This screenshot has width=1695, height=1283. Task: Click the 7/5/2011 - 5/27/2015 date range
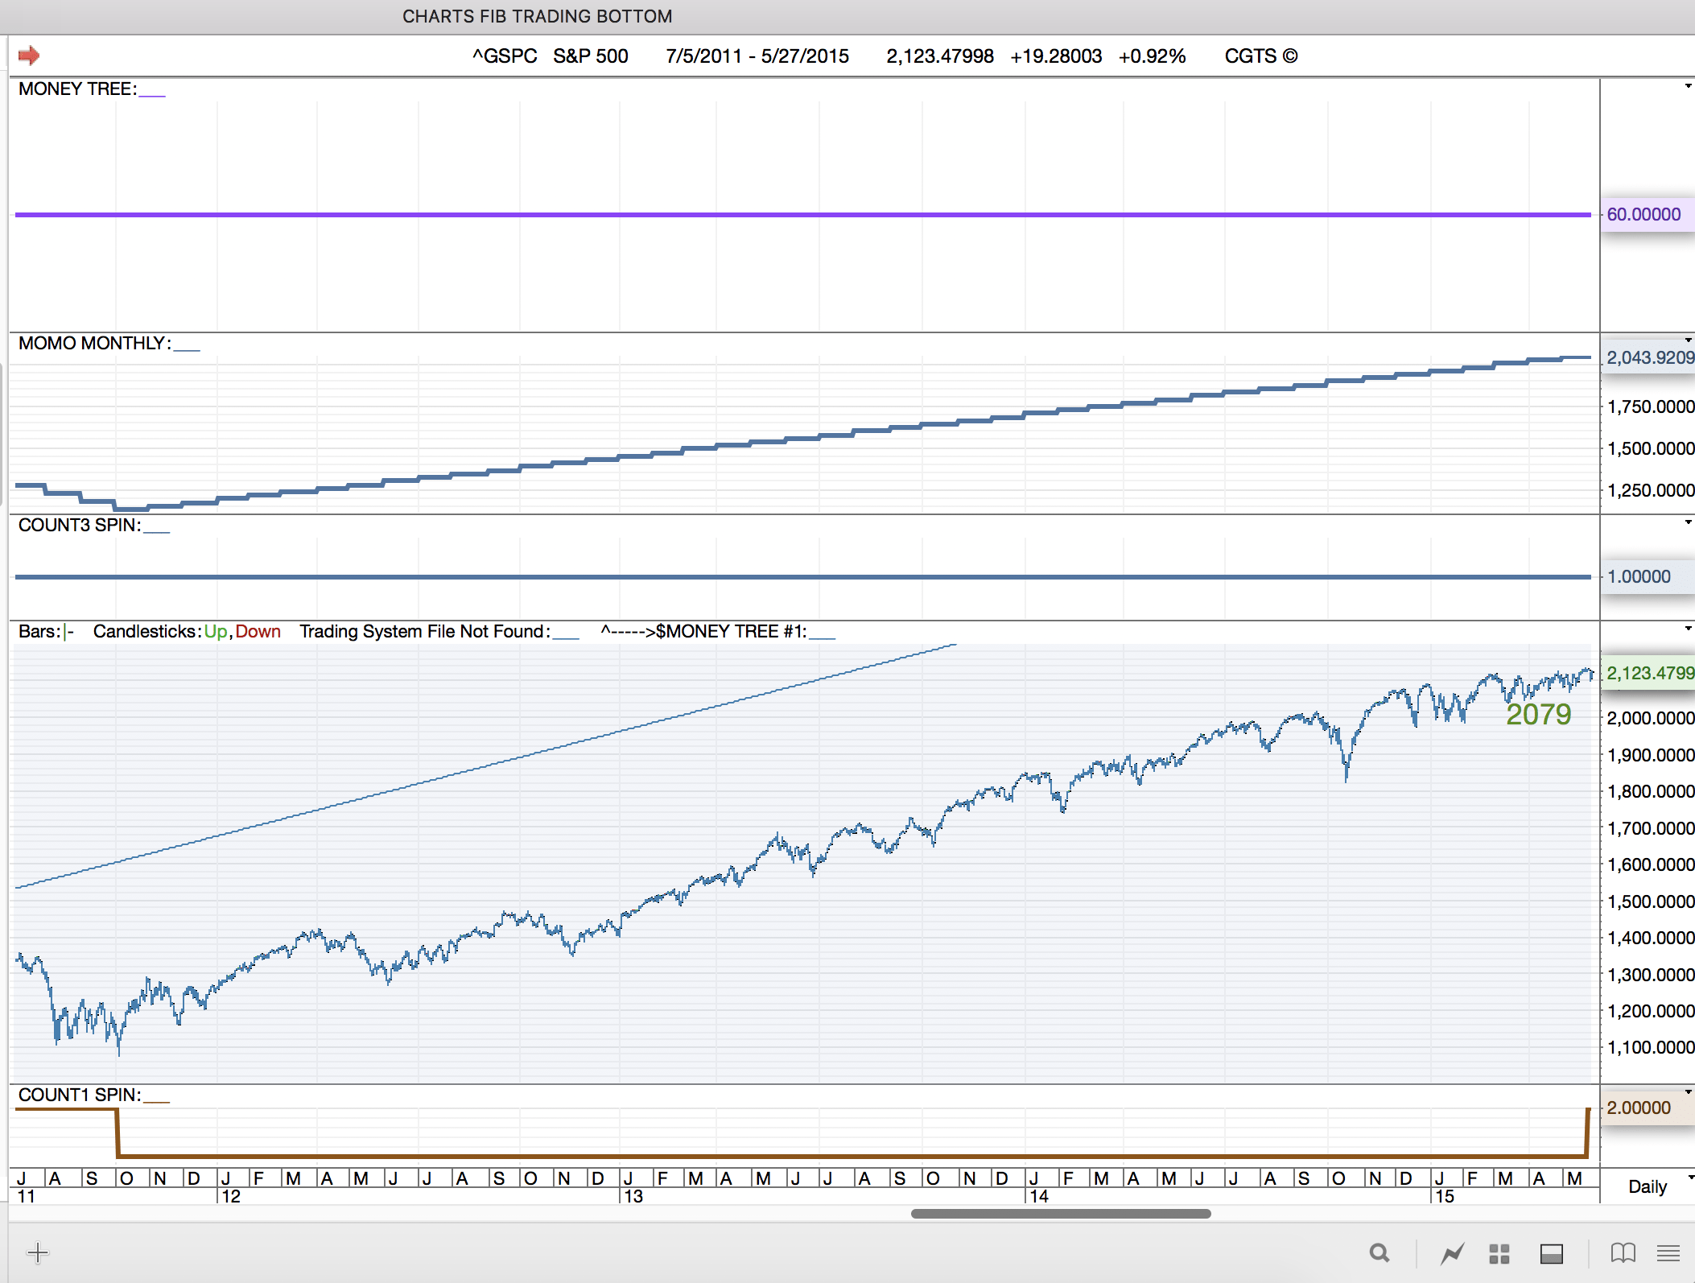point(757,56)
